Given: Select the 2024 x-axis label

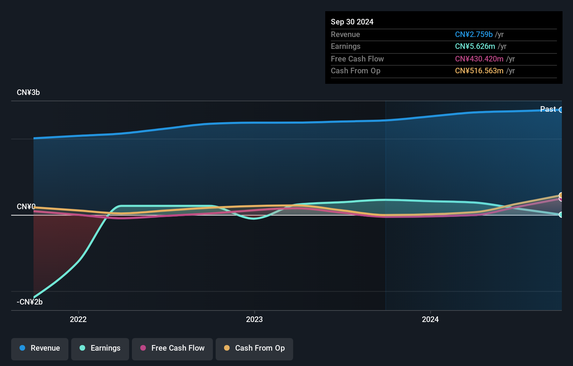Looking at the screenshot, I should click(430, 319).
